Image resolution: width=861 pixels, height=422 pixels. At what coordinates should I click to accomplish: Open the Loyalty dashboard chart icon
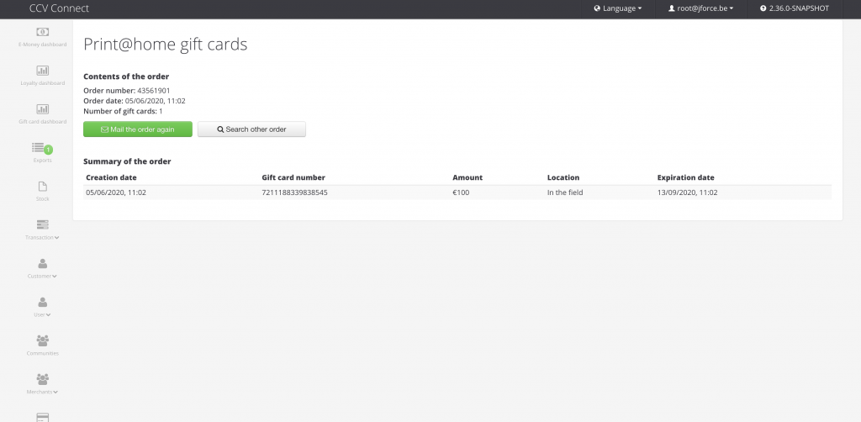click(42, 71)
